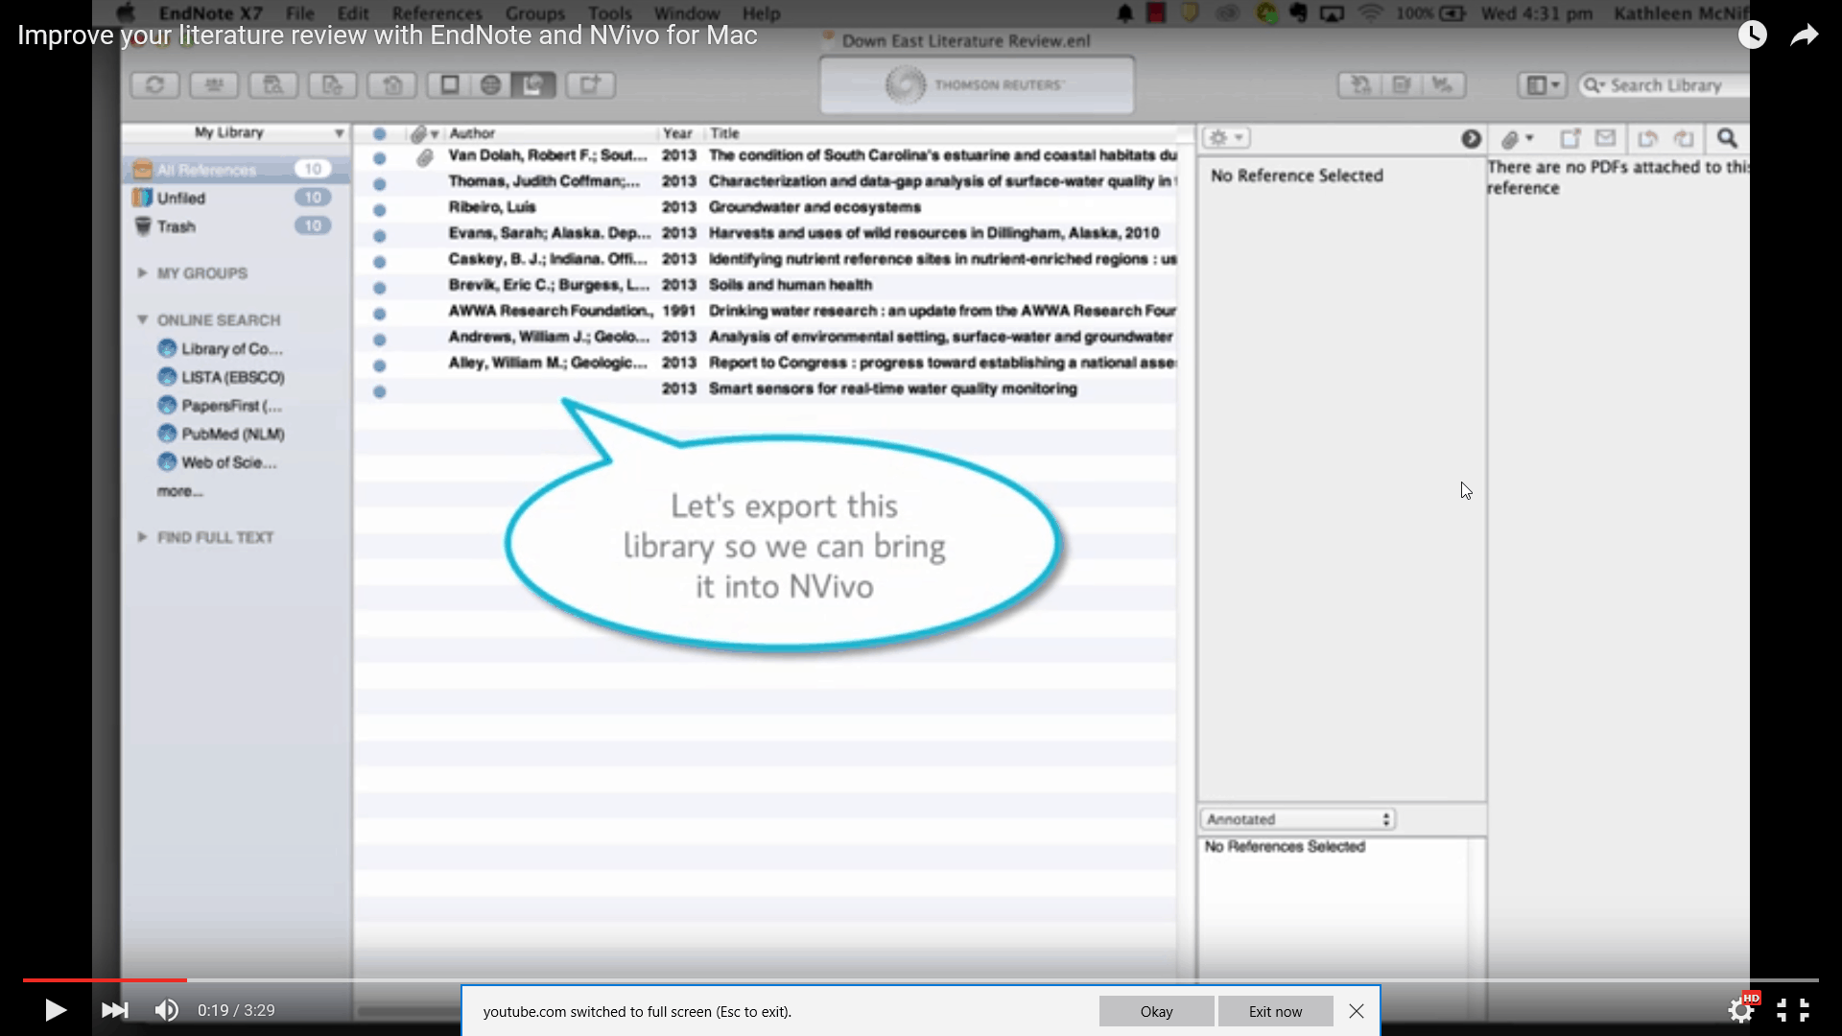Screen dimensions: 1842x1036
Task: Click the PDF panel magnifier search icon
Action: [1727, 139]
